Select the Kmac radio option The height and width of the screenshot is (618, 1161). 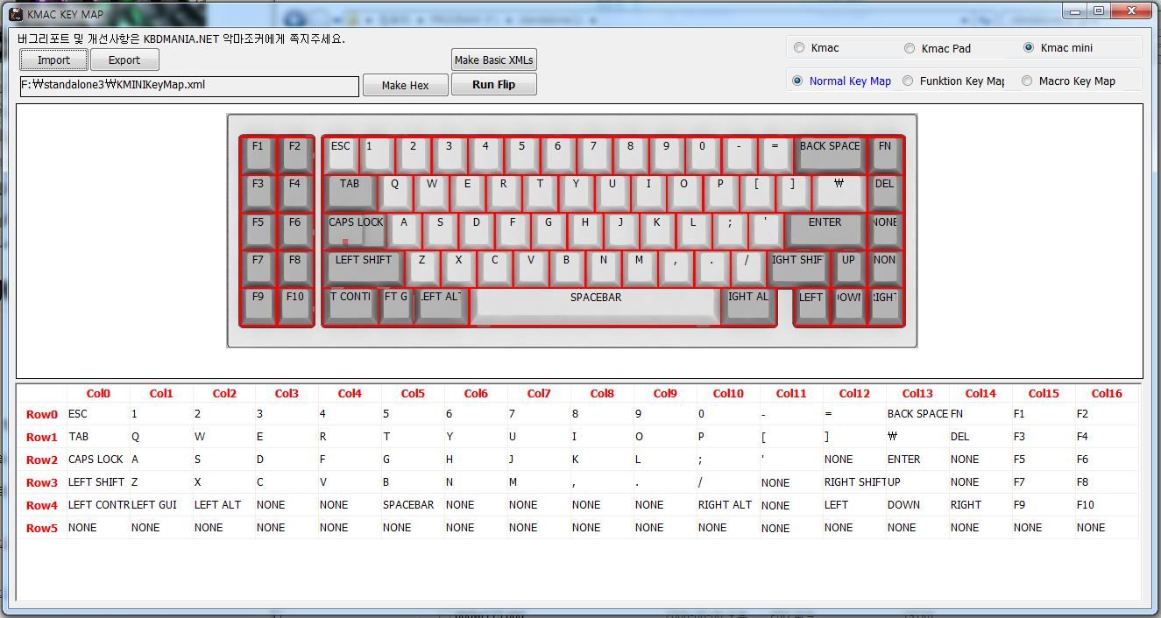tap(818, 48)
